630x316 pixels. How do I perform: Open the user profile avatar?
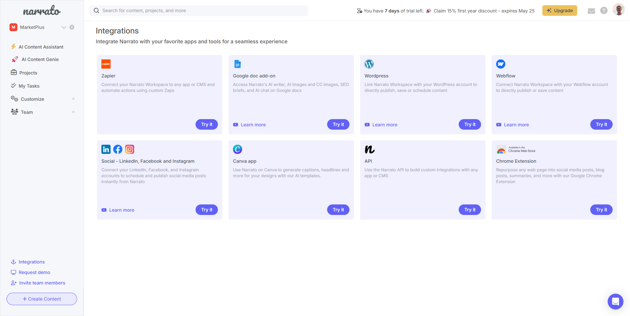coord(619,10)
